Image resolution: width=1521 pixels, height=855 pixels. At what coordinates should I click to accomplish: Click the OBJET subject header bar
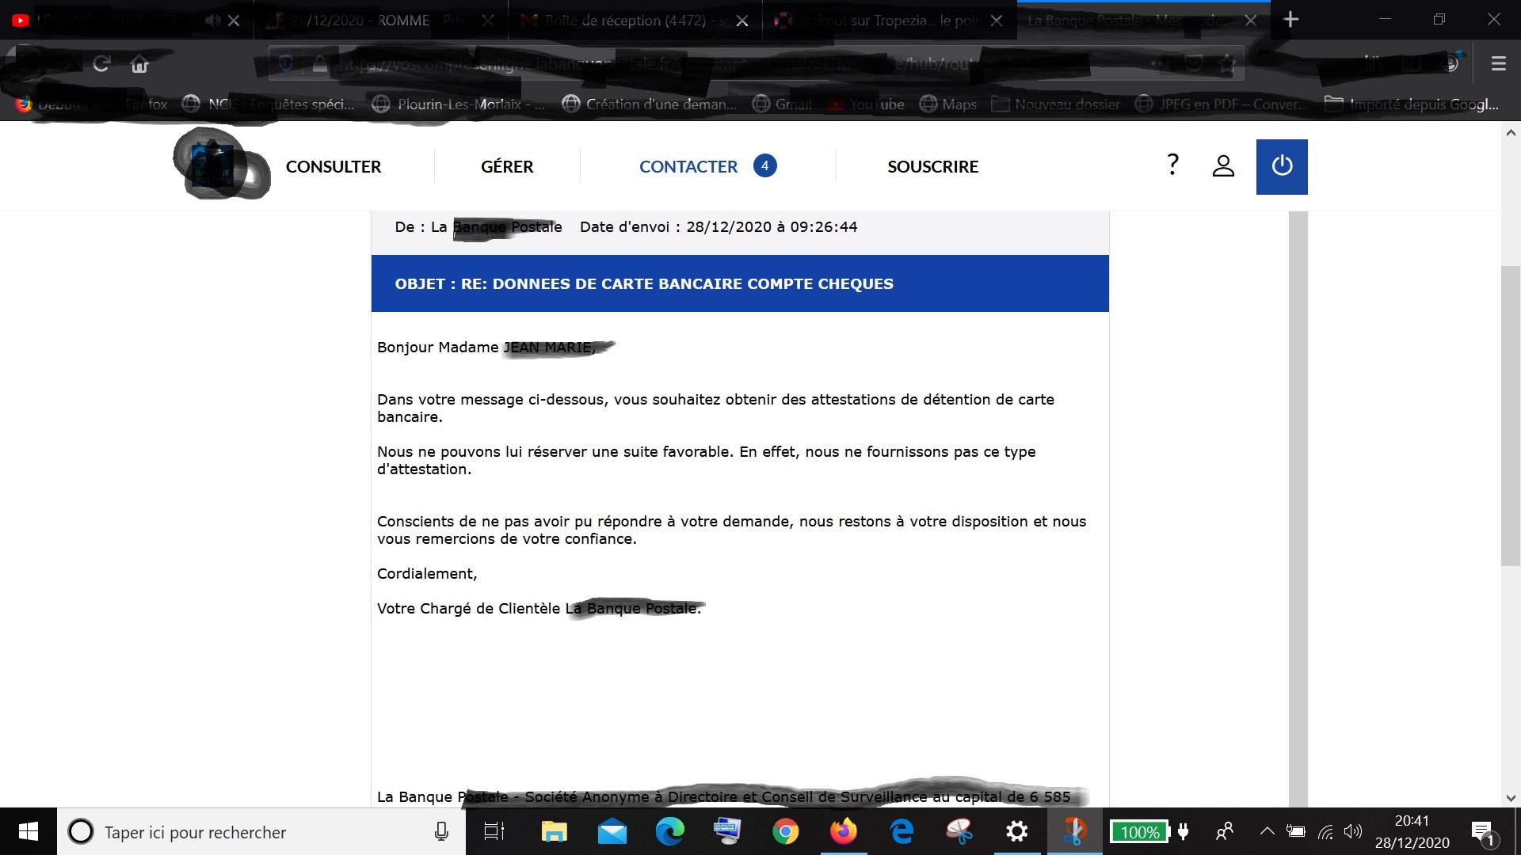(x=740, y=283)
